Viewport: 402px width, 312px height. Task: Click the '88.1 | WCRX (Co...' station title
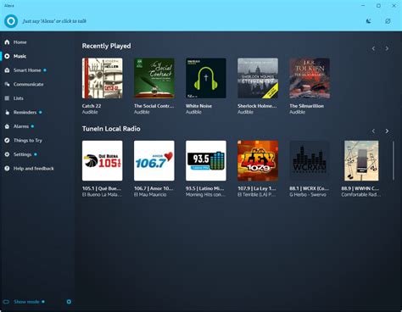[309, 188]
